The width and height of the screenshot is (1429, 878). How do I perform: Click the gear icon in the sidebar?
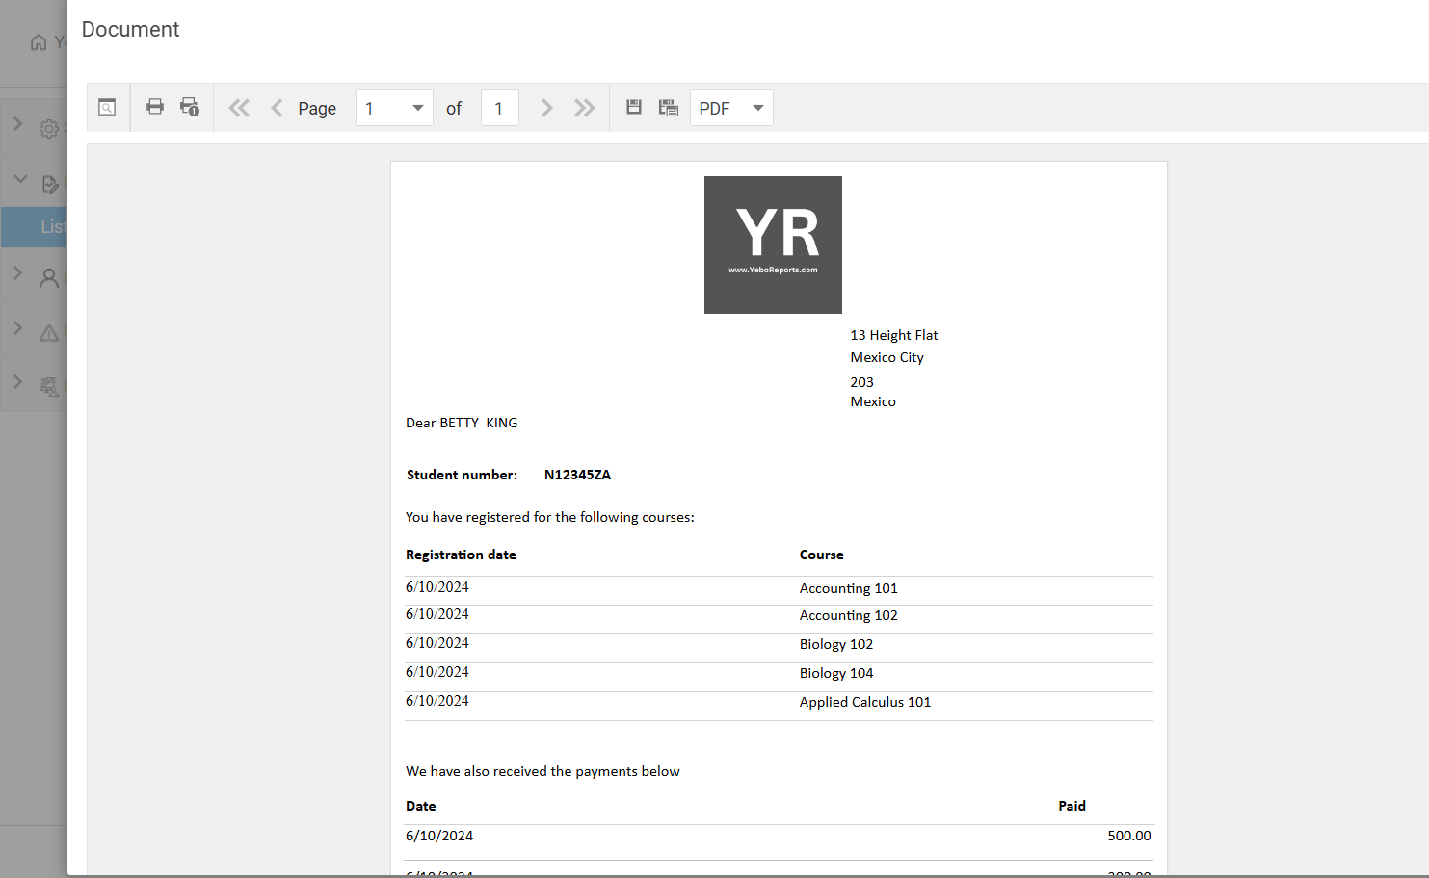[49, 129]
